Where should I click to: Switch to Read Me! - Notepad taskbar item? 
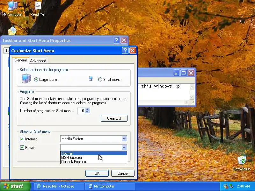59,186
